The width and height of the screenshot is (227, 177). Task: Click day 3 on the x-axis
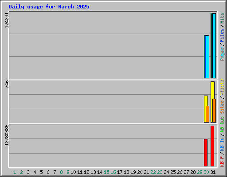pyautogui.click(x=28, y=172)
